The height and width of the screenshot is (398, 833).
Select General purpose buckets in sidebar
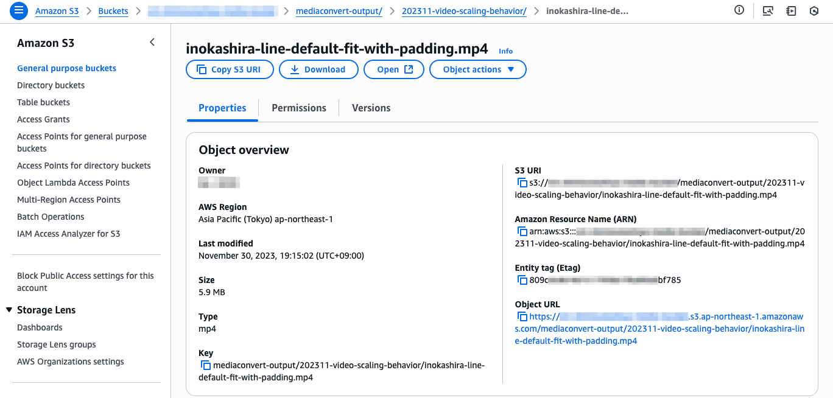[66, 68]
